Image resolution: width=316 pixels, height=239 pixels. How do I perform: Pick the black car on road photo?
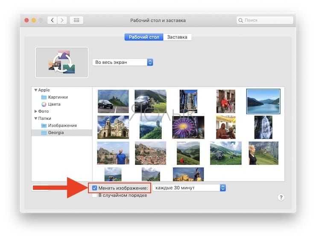pyautogui.click(x=113, y=101)
